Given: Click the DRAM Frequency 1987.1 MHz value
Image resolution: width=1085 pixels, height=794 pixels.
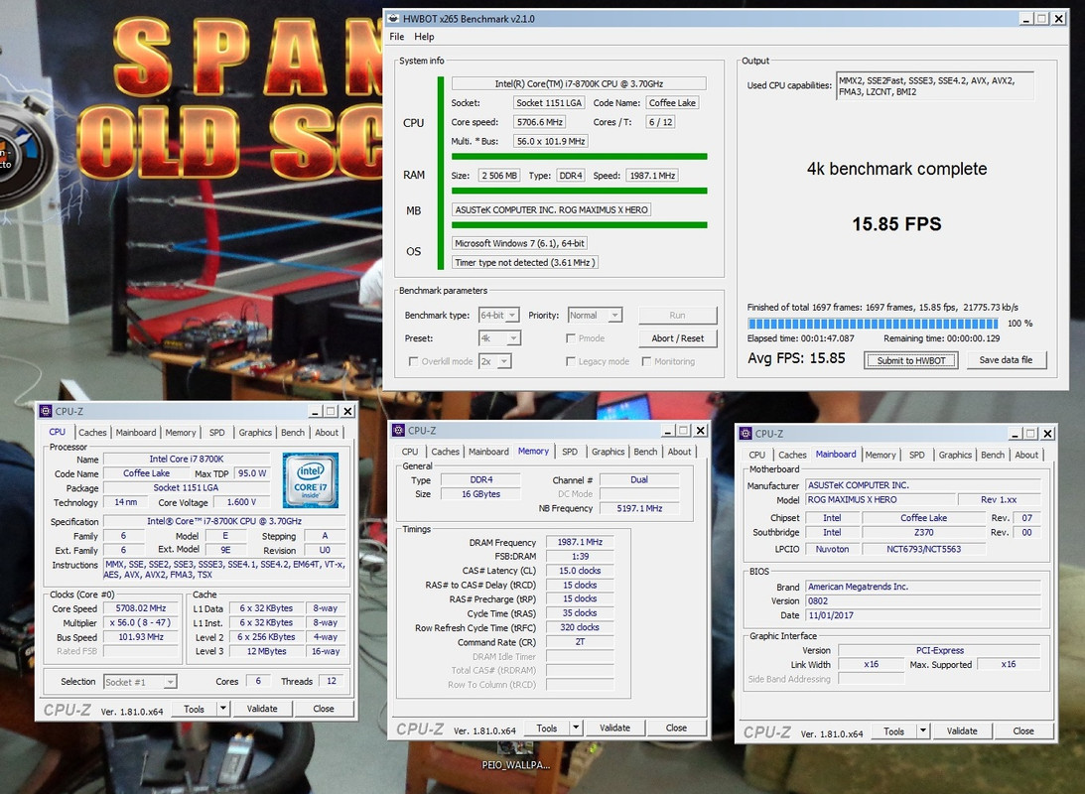Looking at the screenshot, I should [580, 542].
